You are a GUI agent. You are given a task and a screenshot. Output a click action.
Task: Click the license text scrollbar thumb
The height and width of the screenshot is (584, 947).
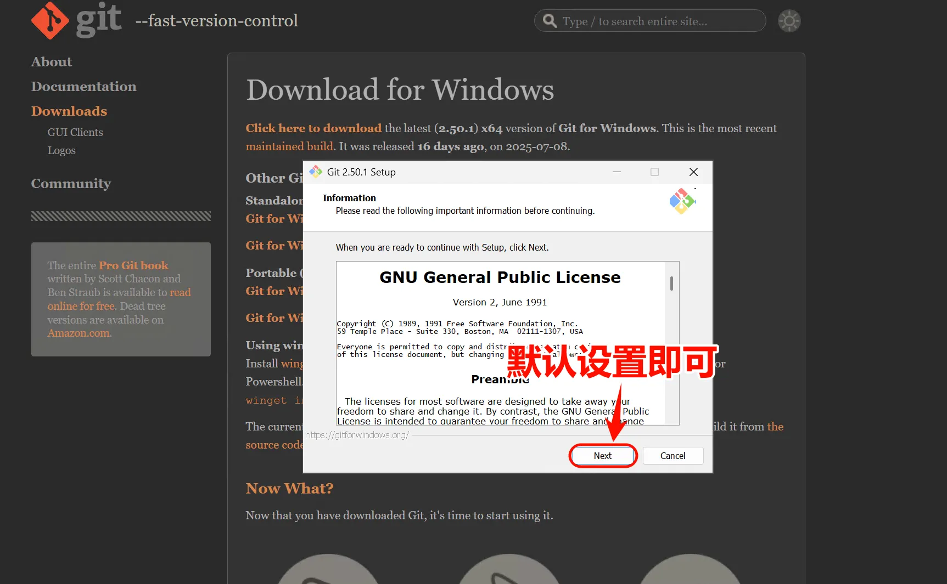point(671,284)
